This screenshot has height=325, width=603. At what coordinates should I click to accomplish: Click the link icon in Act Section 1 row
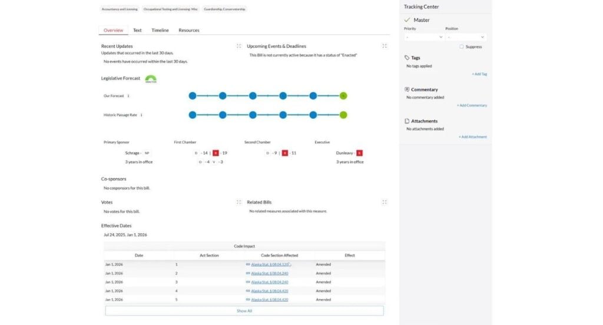[x=248, y=264]
